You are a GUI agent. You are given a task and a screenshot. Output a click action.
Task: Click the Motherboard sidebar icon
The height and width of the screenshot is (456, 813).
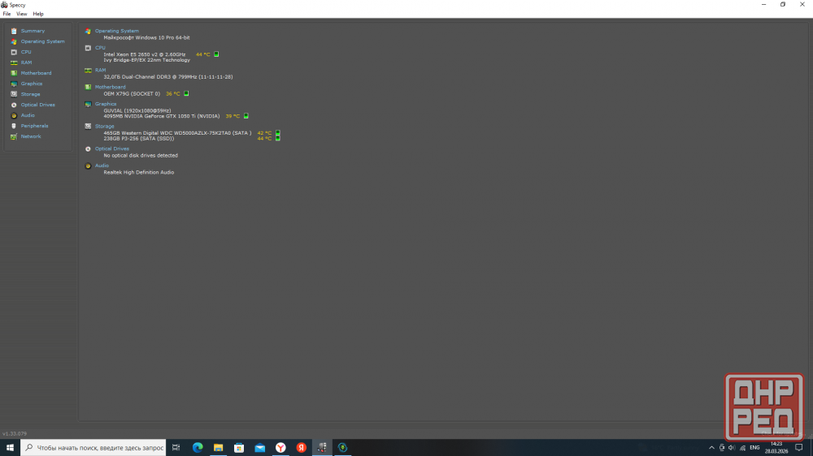point(14,73)
